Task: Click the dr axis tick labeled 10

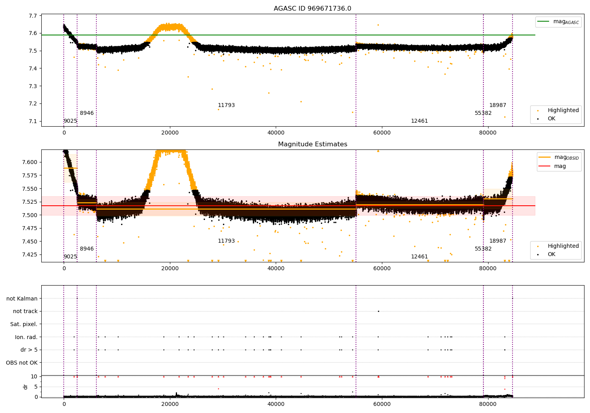Action: tap(34, 376)
